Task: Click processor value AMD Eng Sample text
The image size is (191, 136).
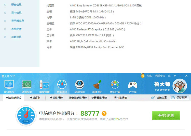Action: (106, 6)
